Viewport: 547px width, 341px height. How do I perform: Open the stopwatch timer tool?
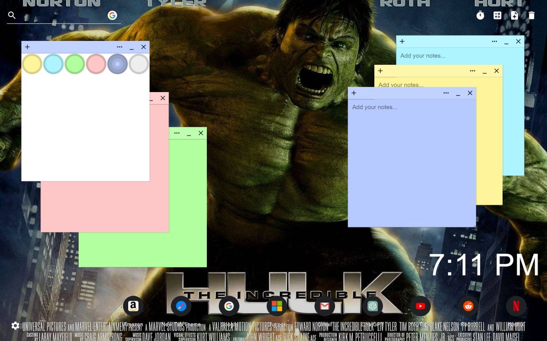click(x=480, y=15)
